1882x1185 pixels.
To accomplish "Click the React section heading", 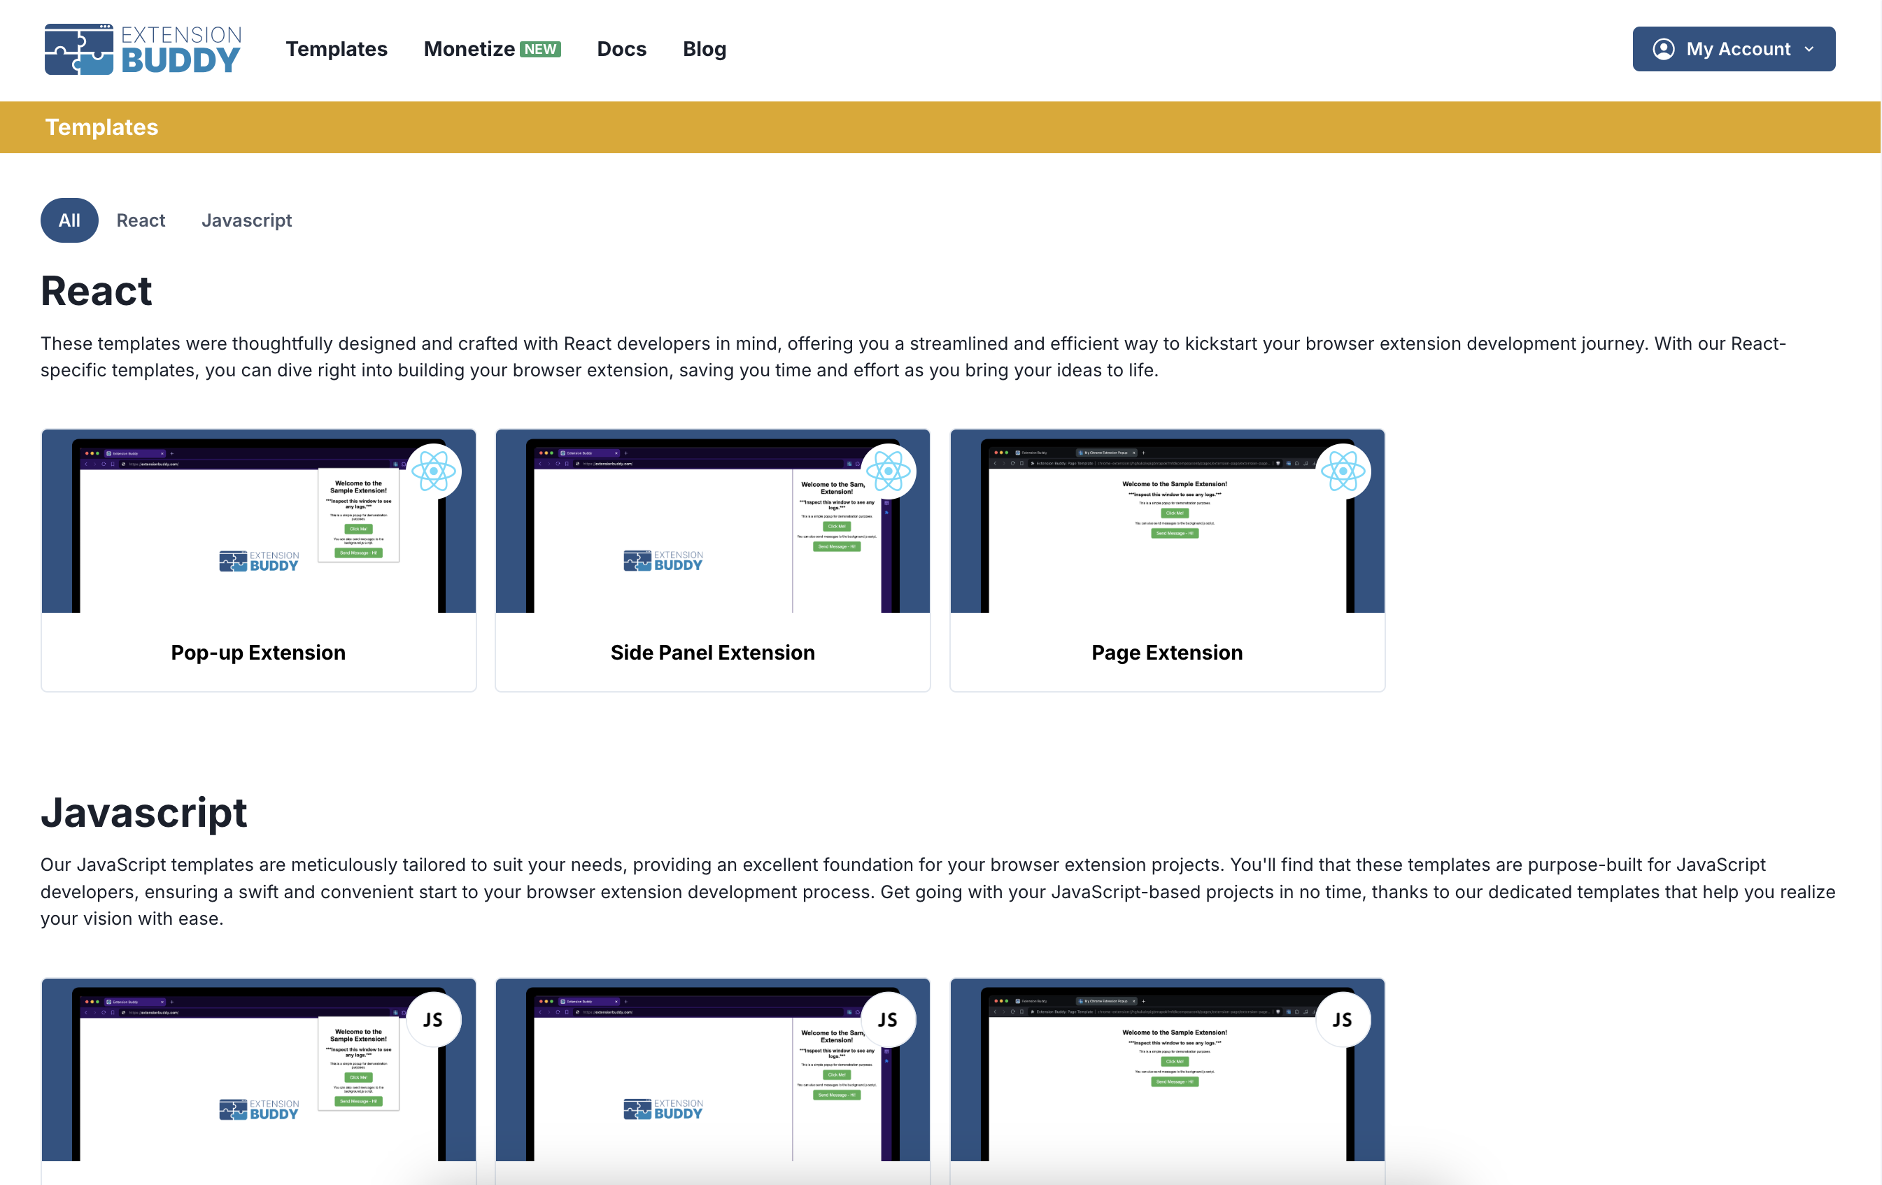I will point(96,292).
